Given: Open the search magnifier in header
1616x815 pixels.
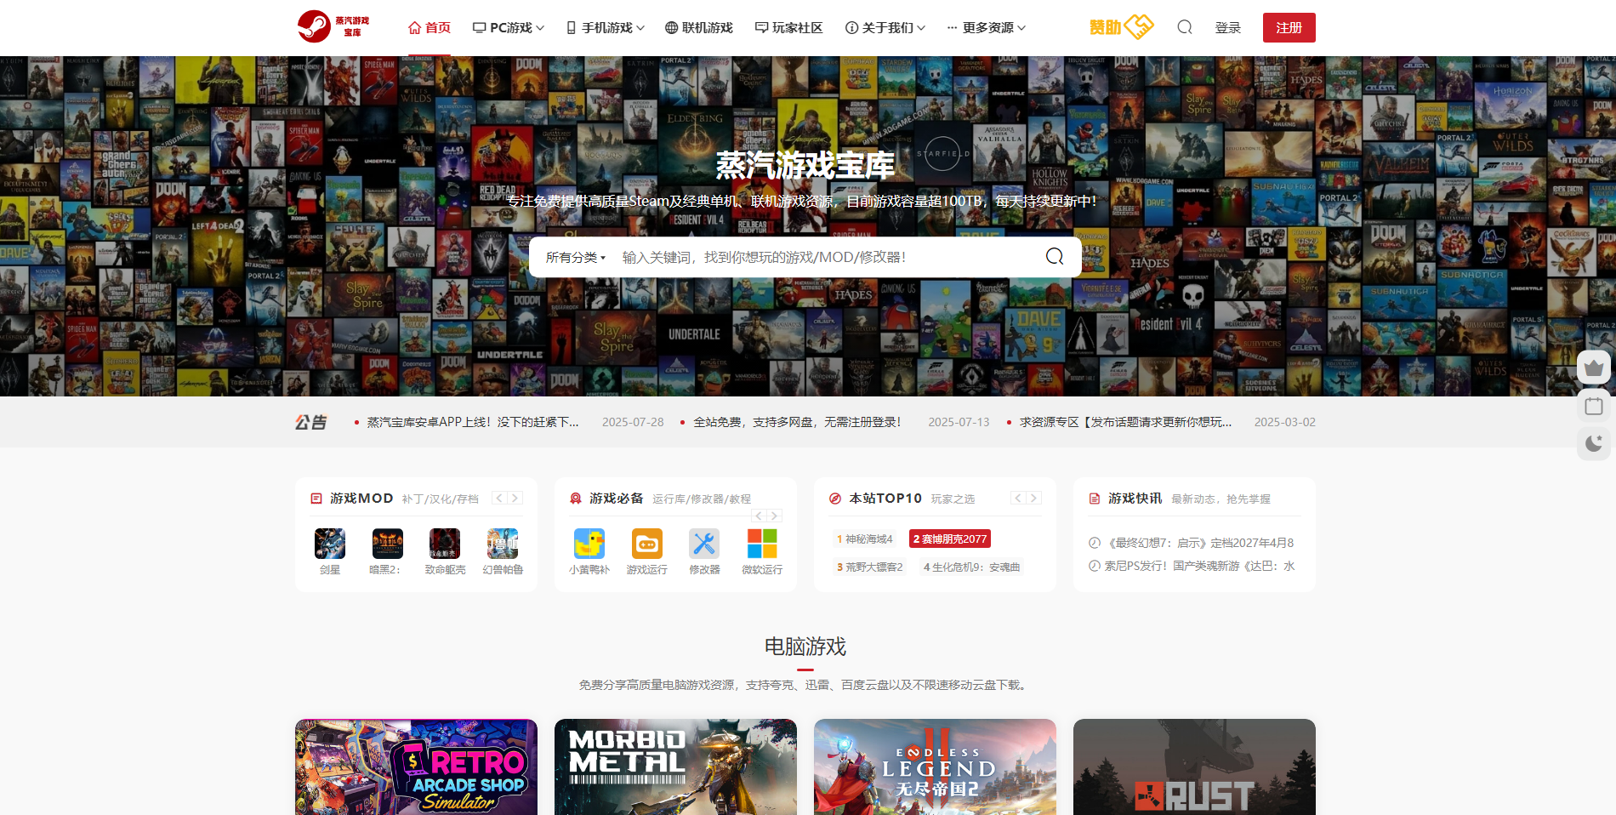Looking at the screenshot, I should click(1185, 27).
